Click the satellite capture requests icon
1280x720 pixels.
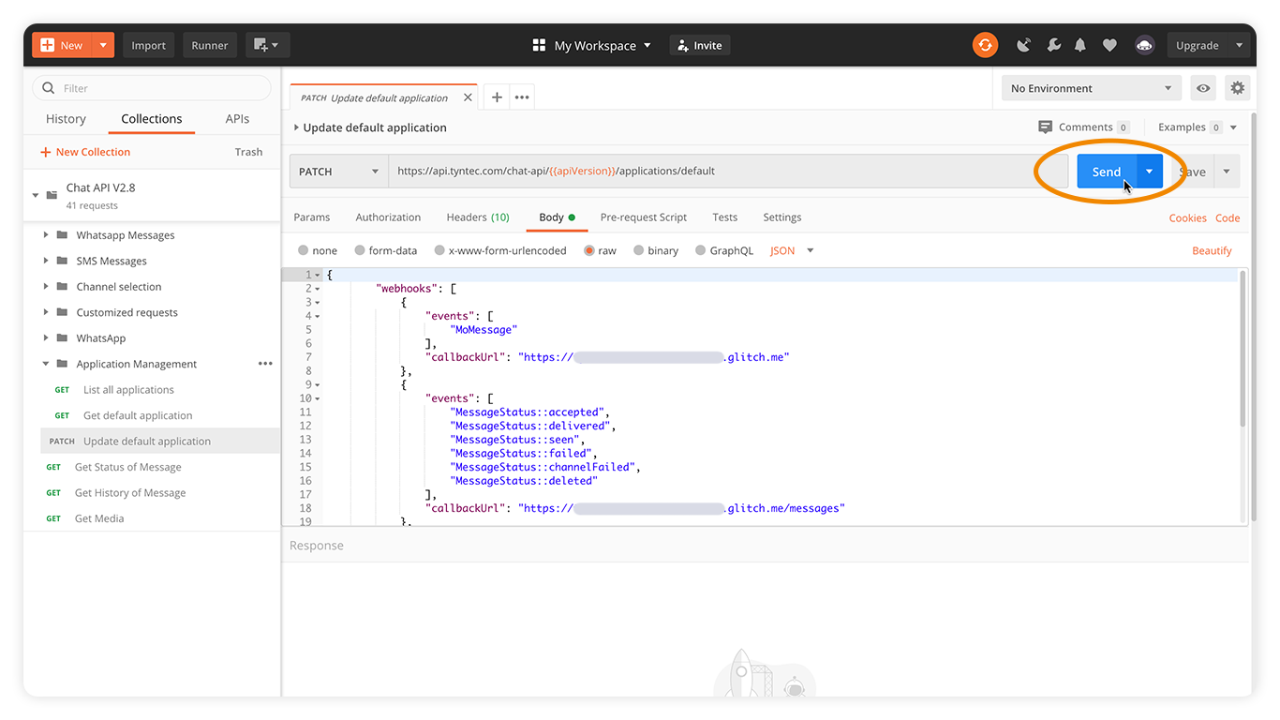1024,45
